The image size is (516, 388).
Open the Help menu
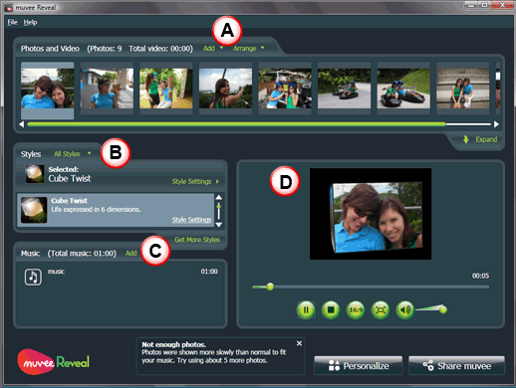tap(30, 22)
